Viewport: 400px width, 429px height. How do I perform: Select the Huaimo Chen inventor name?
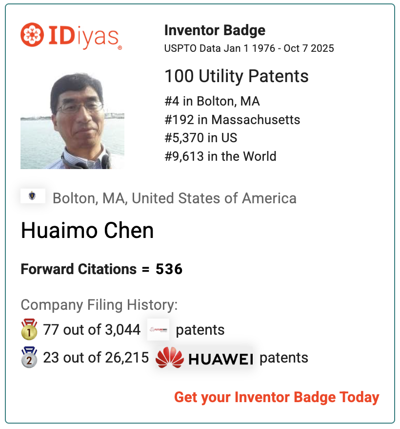tap(87, 231)
